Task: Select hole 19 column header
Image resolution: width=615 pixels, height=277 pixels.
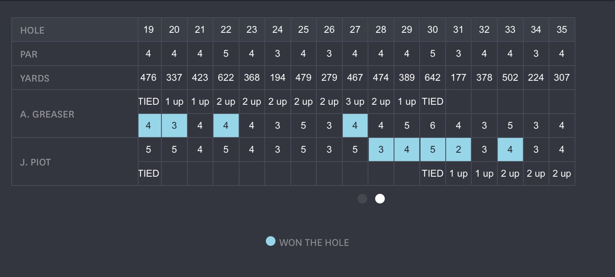Action: coord(149,30)
